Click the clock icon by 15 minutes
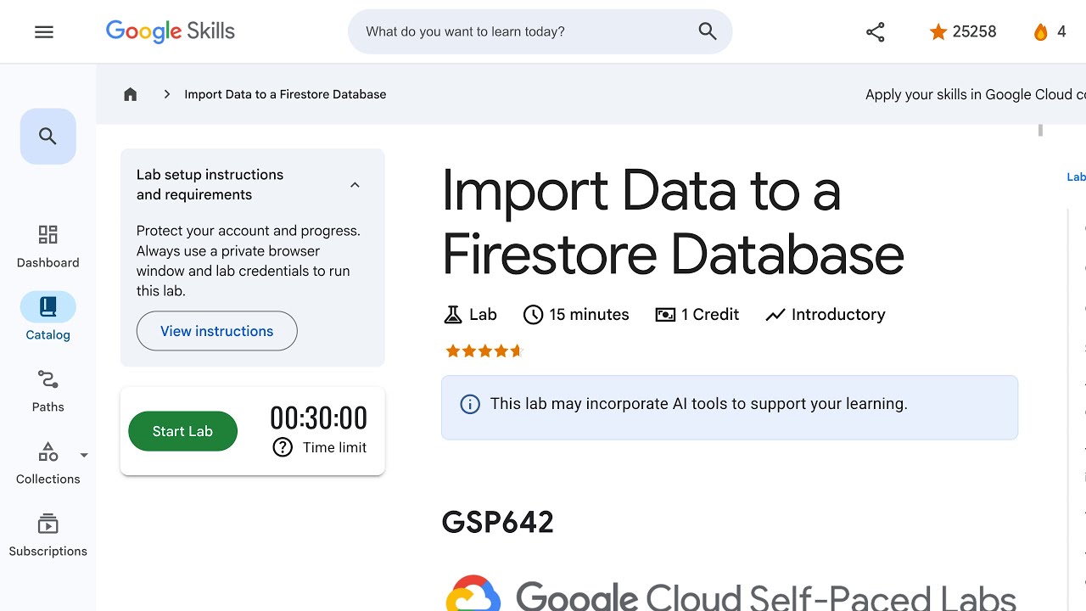 pyautogui.click(x=533, y=315)
